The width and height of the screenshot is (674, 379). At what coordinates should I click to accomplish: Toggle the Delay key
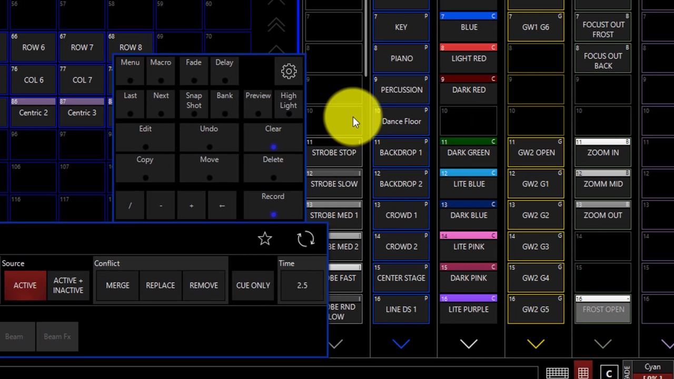click(224, 71)
